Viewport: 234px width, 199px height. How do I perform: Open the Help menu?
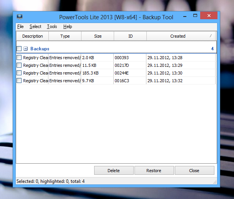(x=68, y=27)
